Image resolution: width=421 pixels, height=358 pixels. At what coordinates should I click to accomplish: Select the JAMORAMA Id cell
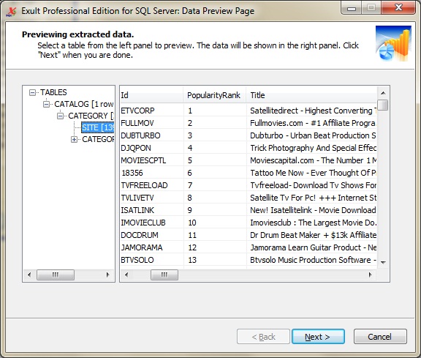pyautogui.click(x=152, y=247)
